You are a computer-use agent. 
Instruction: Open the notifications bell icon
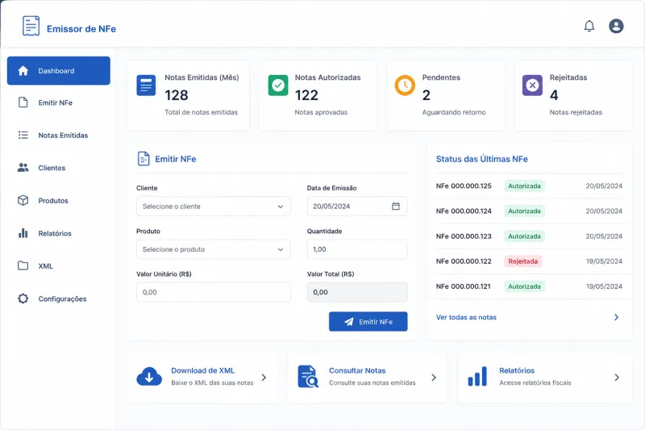pos(589,27)
